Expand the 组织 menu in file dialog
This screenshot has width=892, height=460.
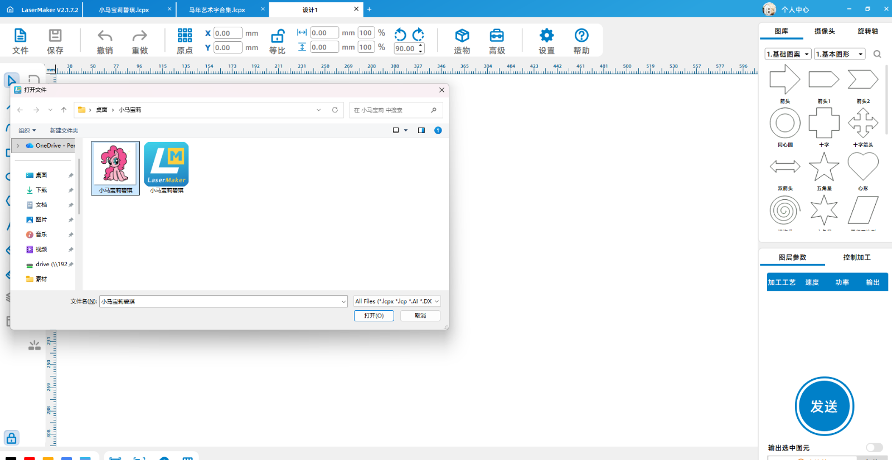pos(27,130)
